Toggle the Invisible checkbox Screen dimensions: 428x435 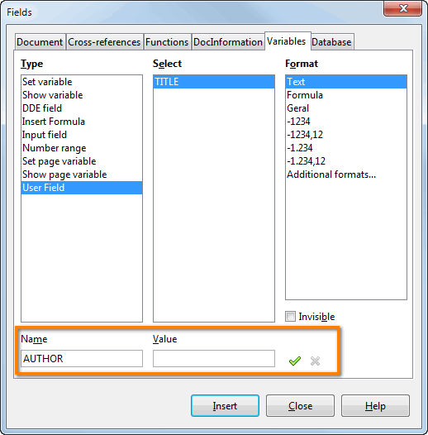[290, 316]
